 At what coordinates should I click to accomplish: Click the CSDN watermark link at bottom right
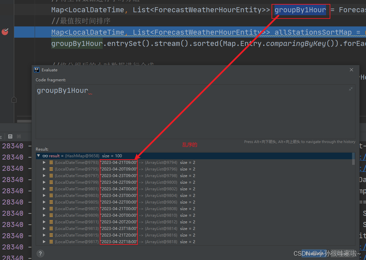point(327,253)
